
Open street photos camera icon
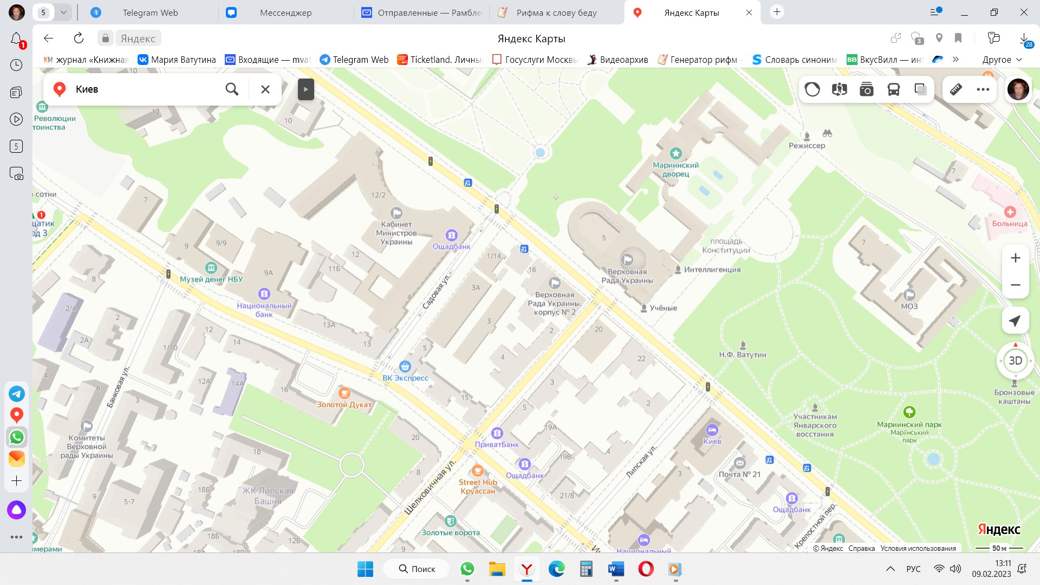(867, 89)
